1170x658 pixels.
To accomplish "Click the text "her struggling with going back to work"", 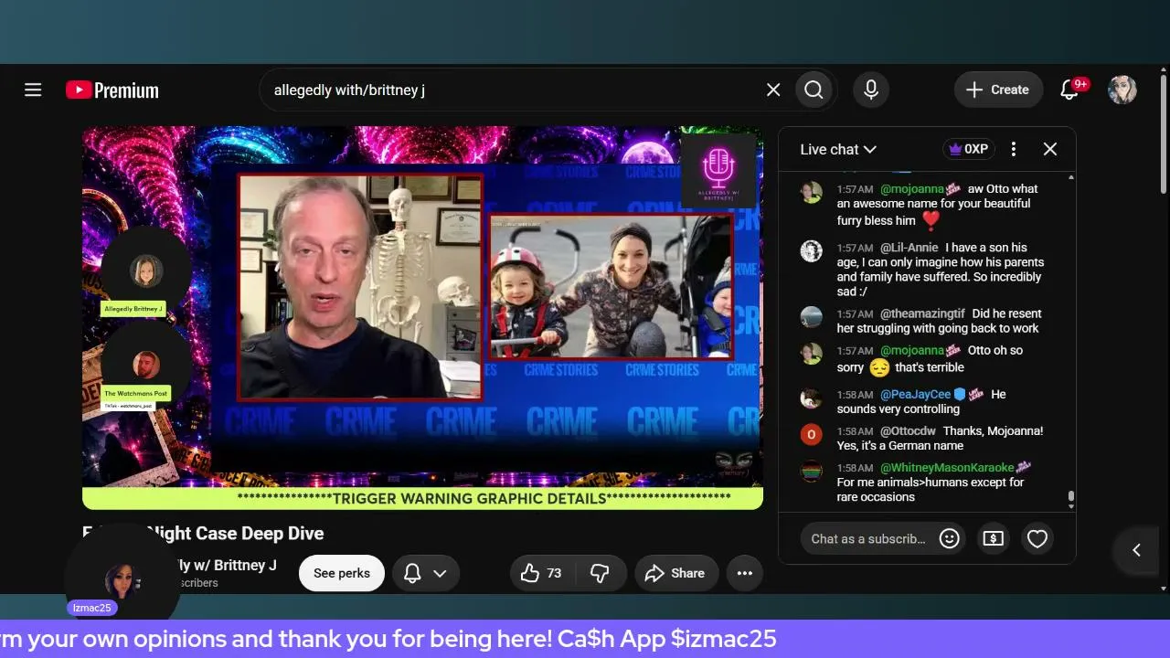I will [x=938, y=328].
